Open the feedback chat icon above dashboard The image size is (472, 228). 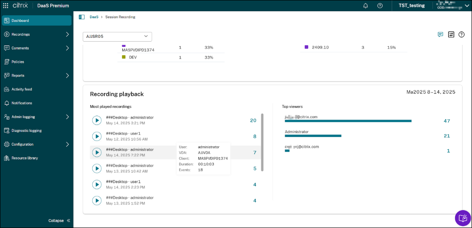(x=440, y=35)
